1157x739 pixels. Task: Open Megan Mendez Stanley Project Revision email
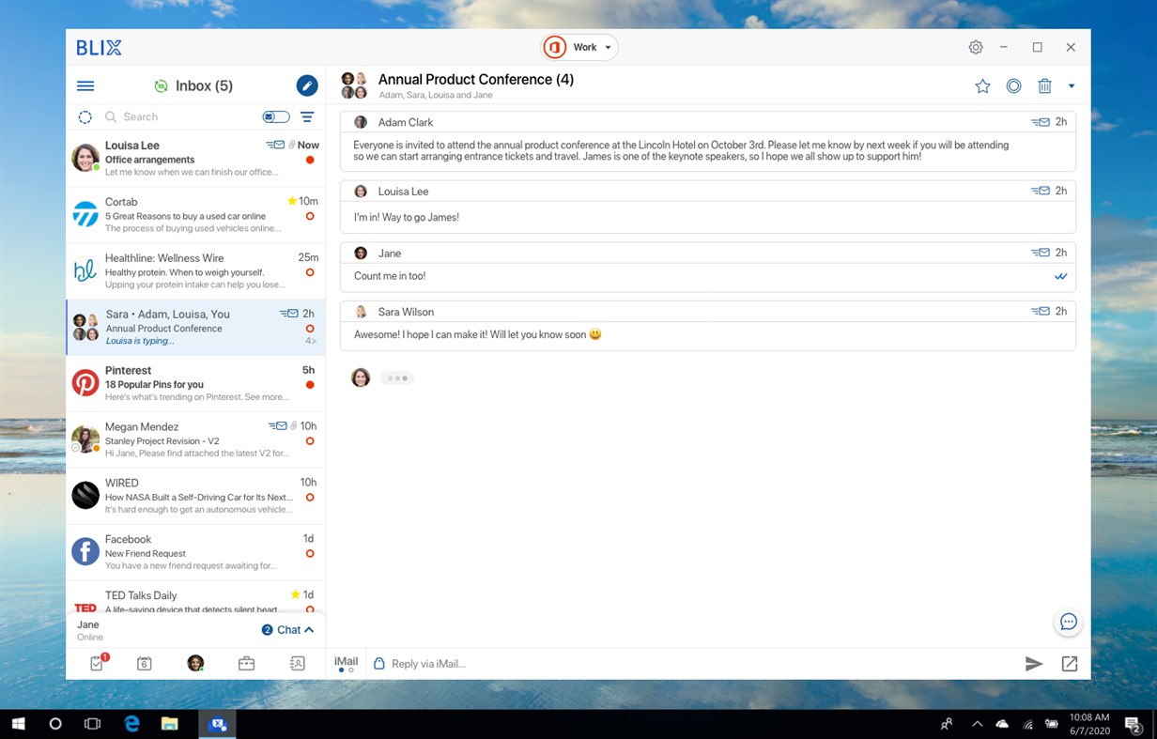click(195, 440)
